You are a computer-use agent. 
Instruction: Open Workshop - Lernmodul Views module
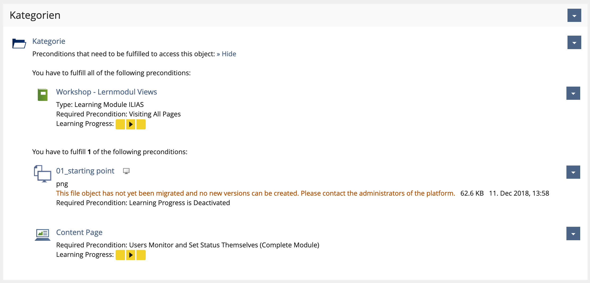(106, 92)
